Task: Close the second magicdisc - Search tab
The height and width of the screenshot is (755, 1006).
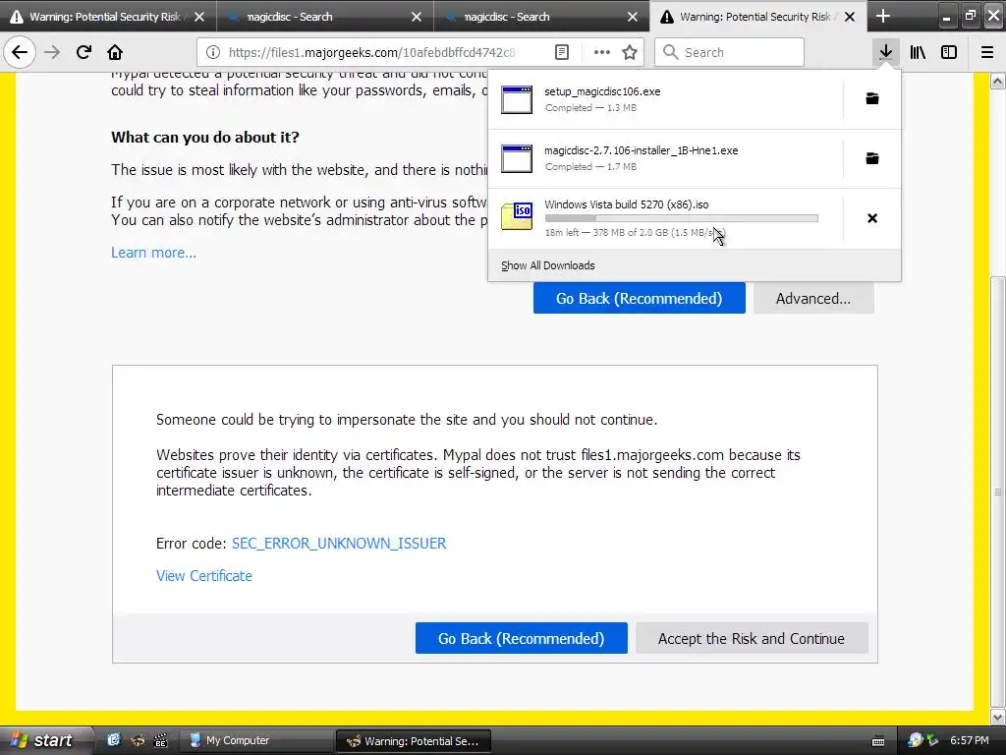Action: [417, 17]
